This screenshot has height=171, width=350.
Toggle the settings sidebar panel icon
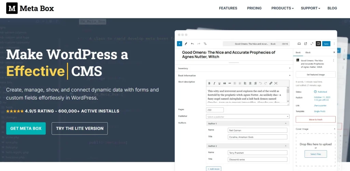point(318,44)
